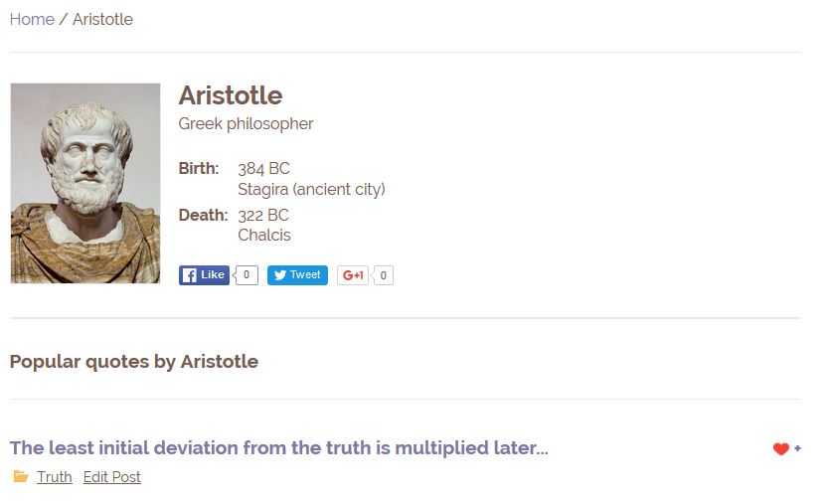Click the Aristotle bust portrait image
827x501 pixels.
[85, 183]
